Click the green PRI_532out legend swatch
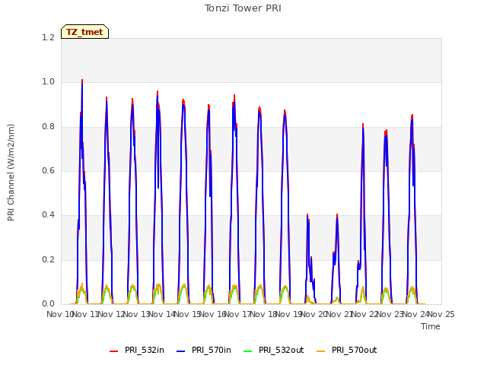Viewport: 487px width, 365px height. [x=247, y=351]
